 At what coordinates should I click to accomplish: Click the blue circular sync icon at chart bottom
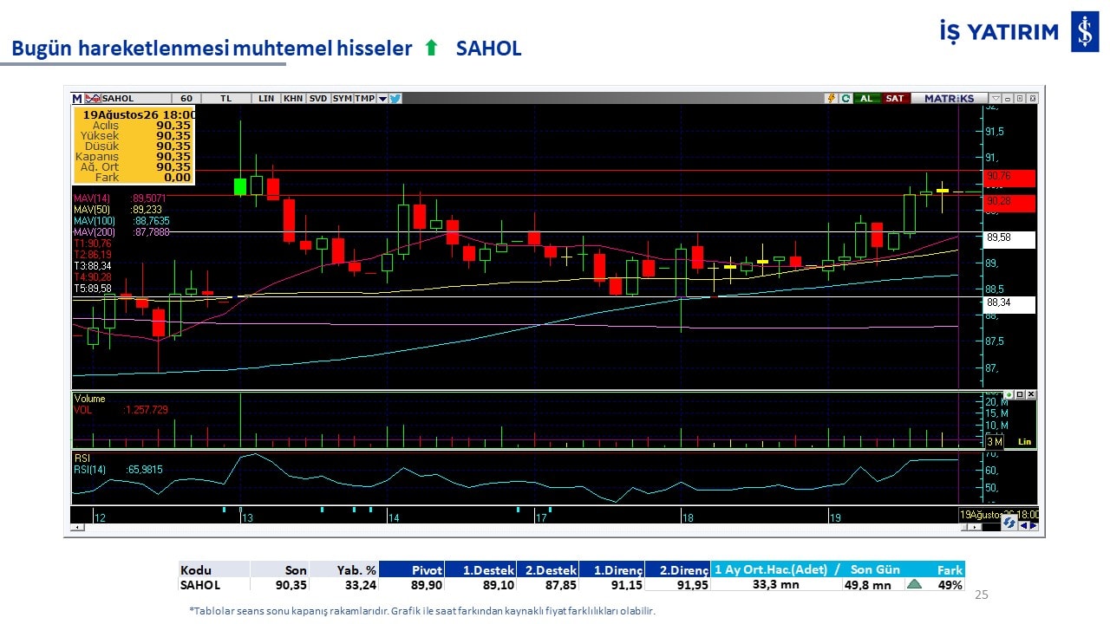tap(1009, 523)
